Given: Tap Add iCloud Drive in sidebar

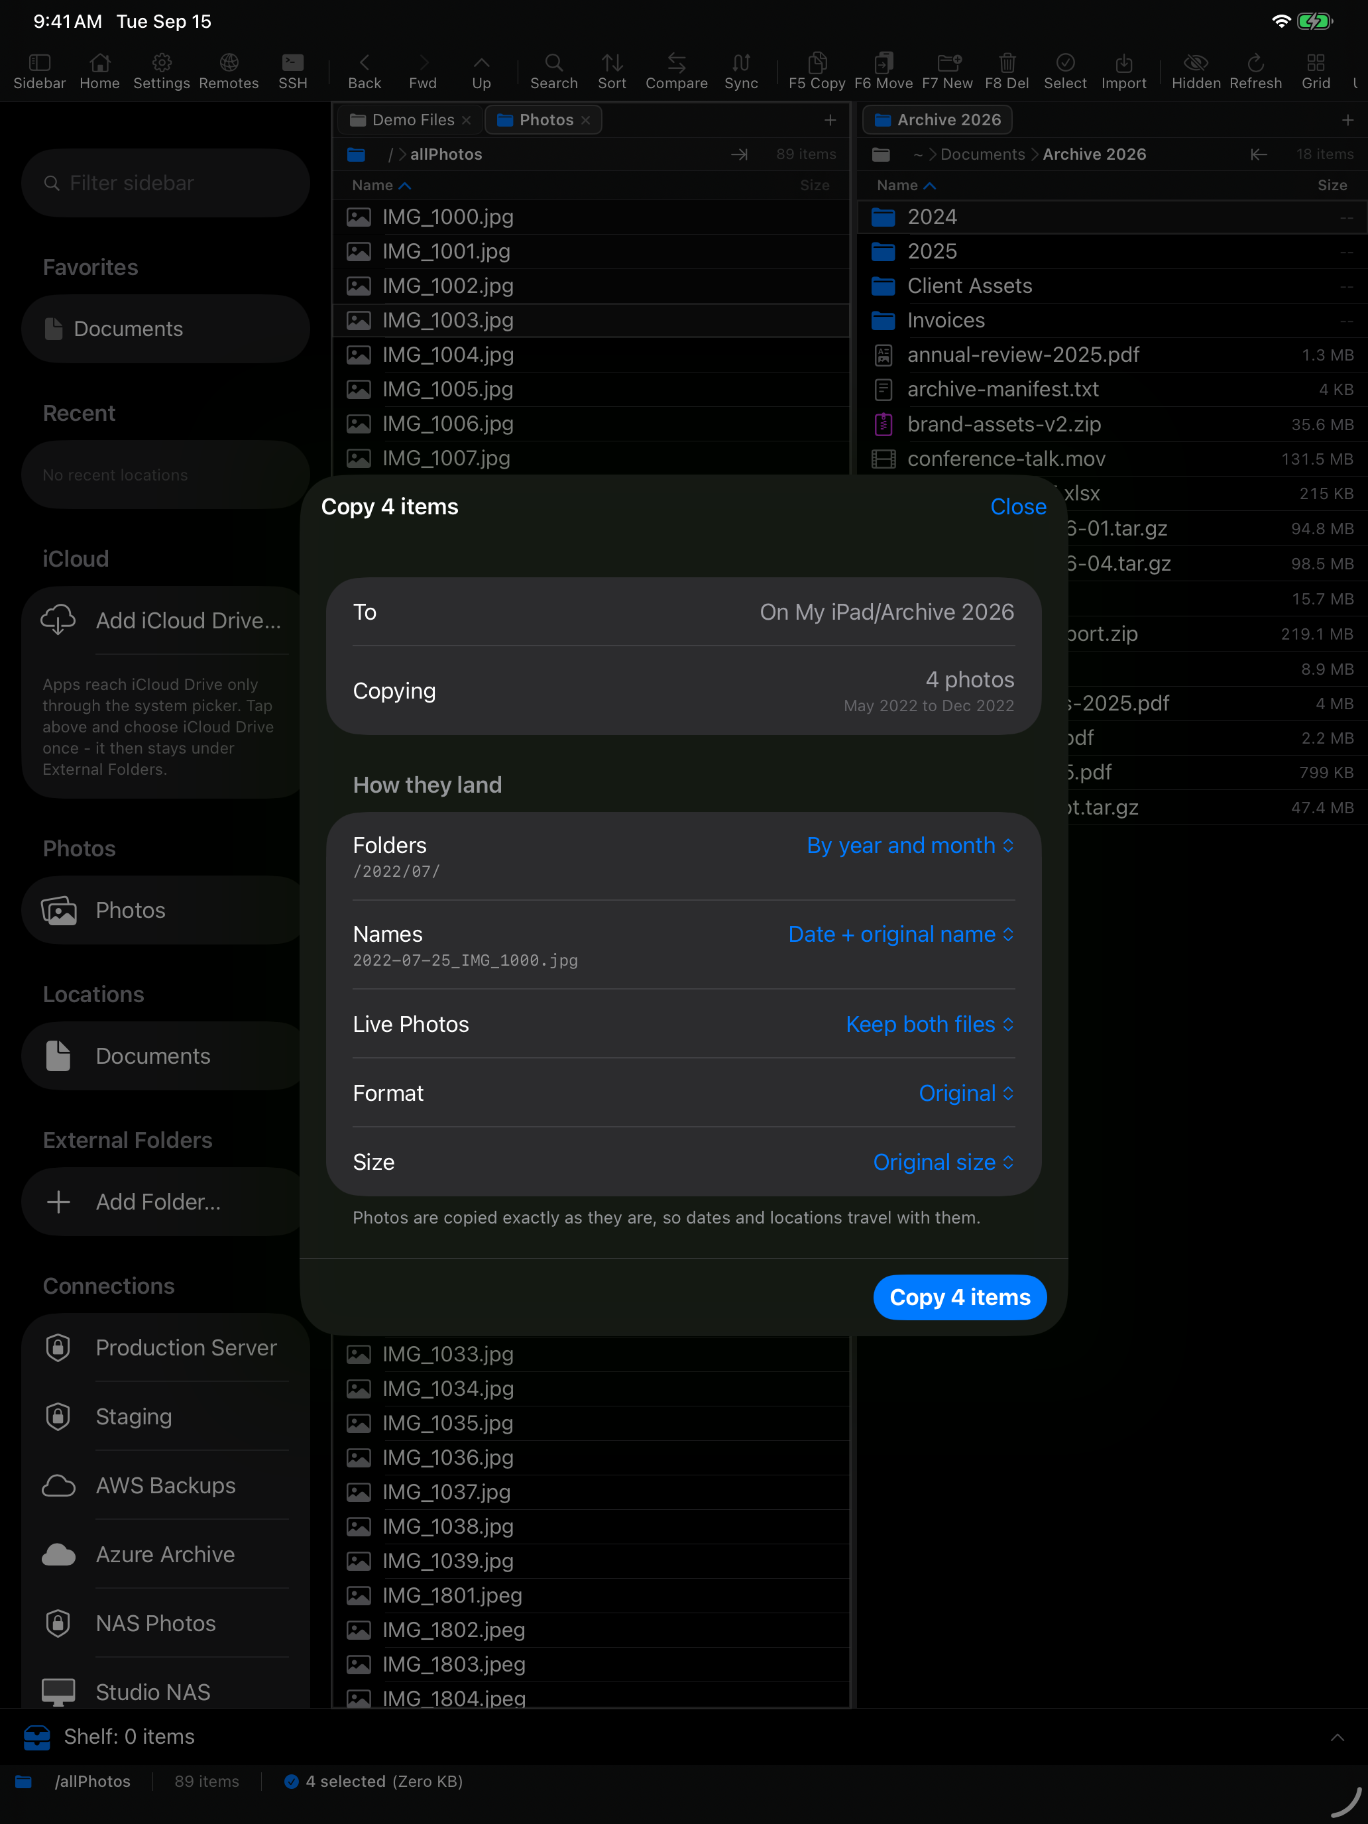Looking at the screenshot, I should pos(165,620).
